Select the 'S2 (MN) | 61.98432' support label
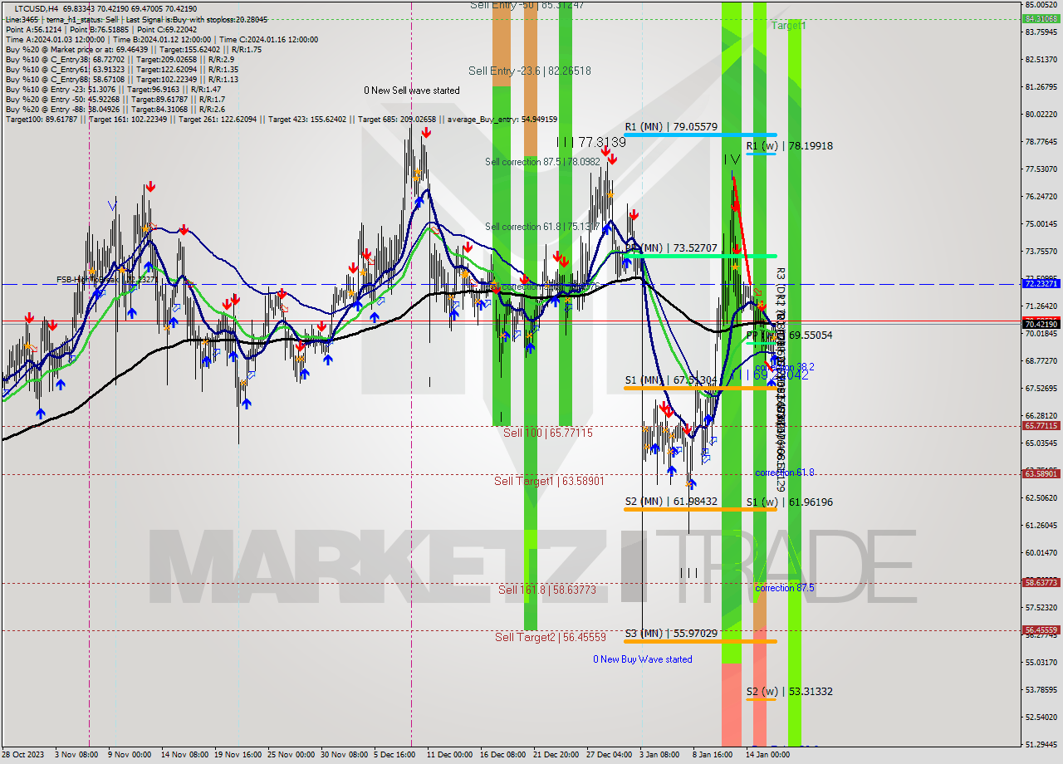The image size is (1063, 764). (x=671, y=502)
